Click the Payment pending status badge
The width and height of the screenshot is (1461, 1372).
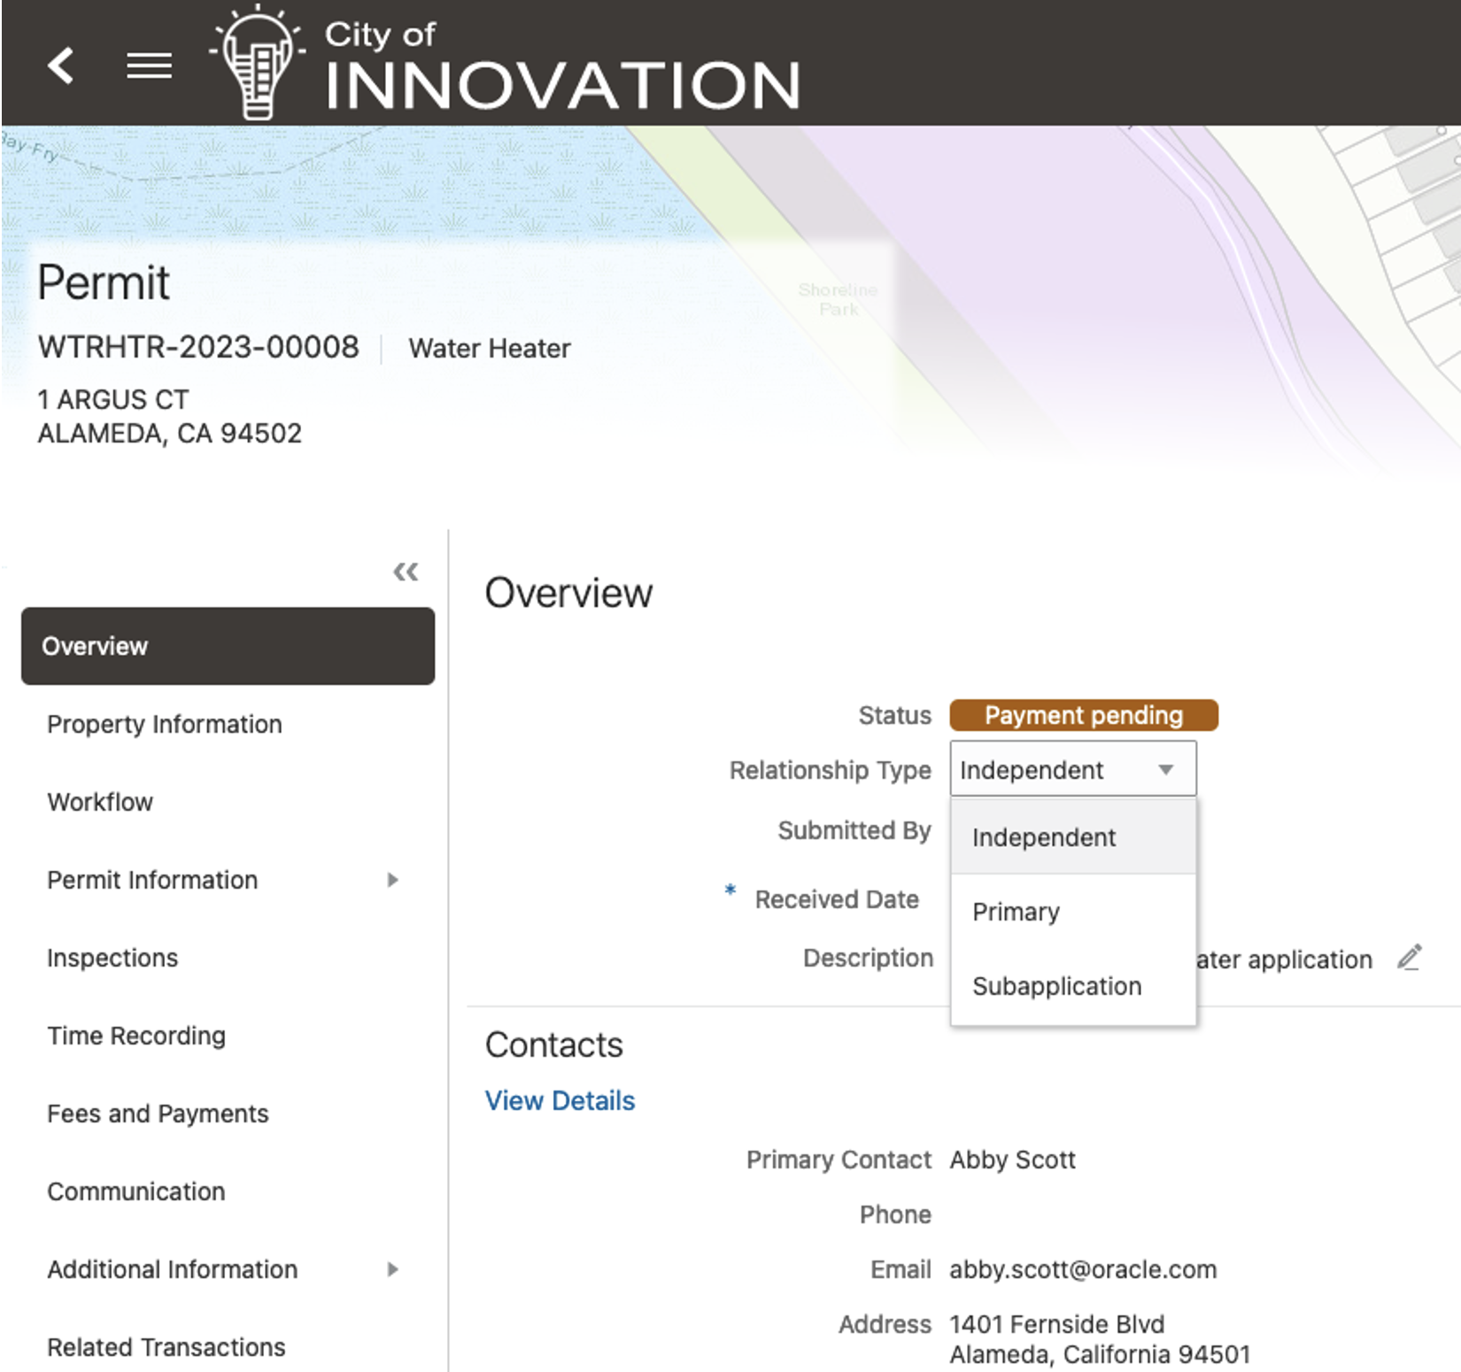point(1084,715)
